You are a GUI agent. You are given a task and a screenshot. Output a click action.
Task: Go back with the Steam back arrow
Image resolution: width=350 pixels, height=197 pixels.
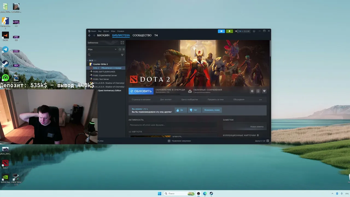(89, 35)
